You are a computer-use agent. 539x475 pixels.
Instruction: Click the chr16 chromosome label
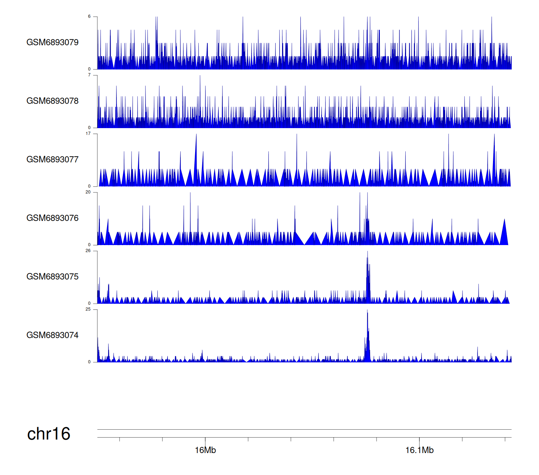tap(49, 434)
